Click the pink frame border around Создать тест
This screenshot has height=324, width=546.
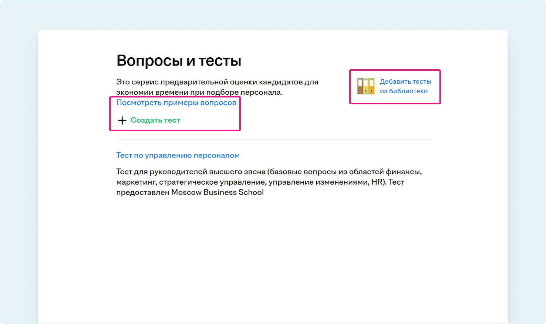coord(175,130)
